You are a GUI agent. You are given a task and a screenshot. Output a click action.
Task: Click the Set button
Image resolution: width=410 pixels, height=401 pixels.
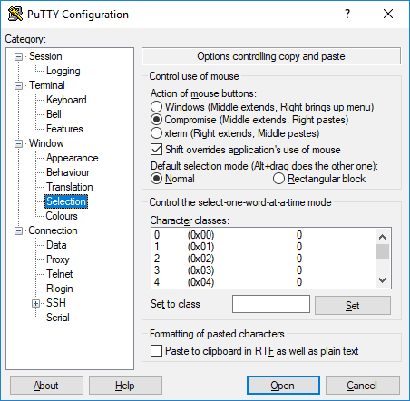pyautogui.click(x=353, y=306)
